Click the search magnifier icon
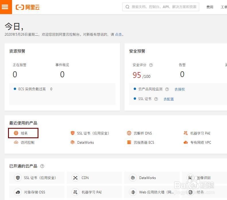 point(127,7)
